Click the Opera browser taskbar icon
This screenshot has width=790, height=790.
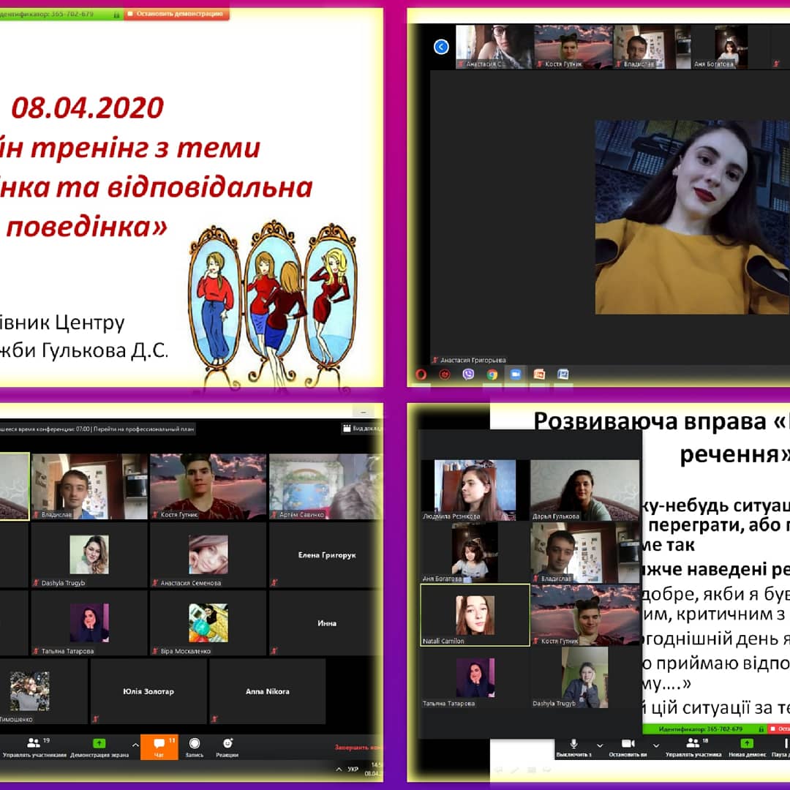point(421,374)
